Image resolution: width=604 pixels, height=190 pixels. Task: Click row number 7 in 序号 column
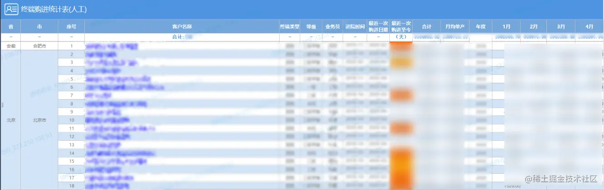click(72, 95)
